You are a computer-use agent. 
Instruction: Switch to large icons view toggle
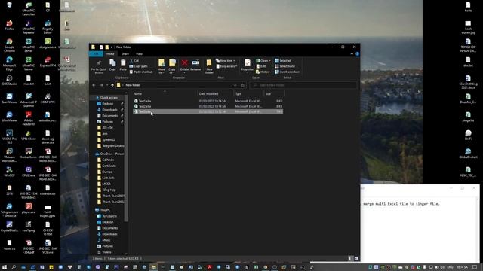[x=356, y=259]
